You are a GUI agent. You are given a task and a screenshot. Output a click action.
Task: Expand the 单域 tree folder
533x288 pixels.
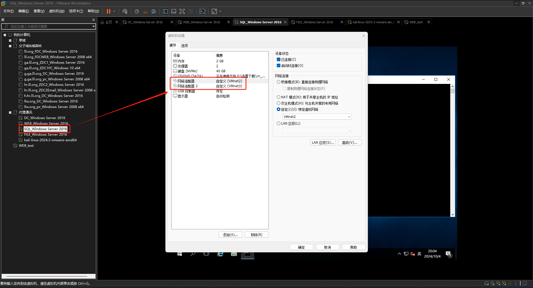10,40
